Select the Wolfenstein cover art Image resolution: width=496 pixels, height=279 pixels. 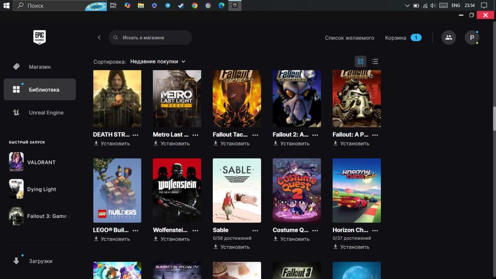click(177, 190)
